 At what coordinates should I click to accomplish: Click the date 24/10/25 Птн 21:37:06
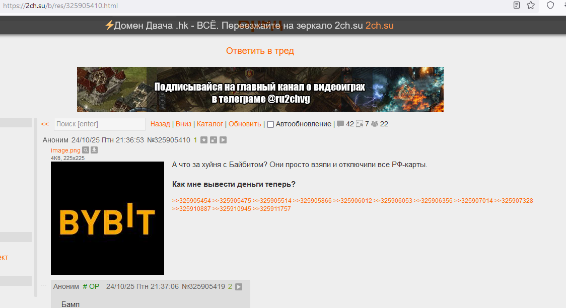coord(142,287)
